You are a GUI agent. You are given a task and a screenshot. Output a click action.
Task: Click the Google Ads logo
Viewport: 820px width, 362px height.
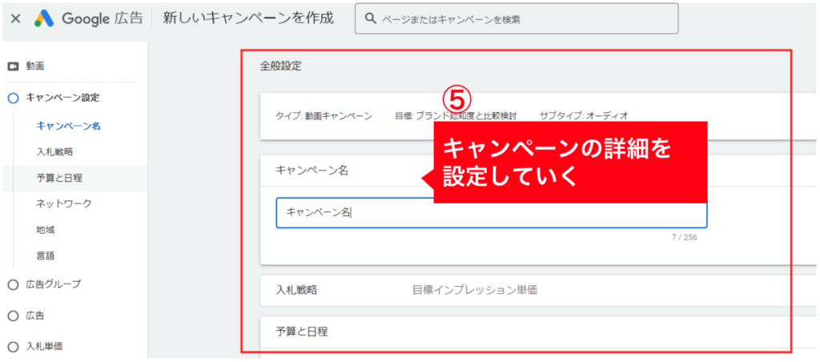tap(42, 18)
